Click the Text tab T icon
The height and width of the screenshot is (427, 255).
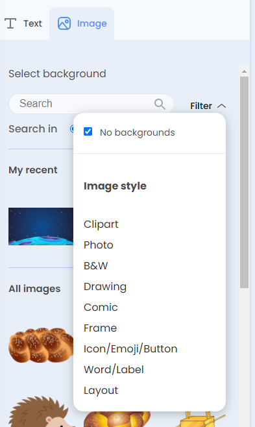coord(10,23)
